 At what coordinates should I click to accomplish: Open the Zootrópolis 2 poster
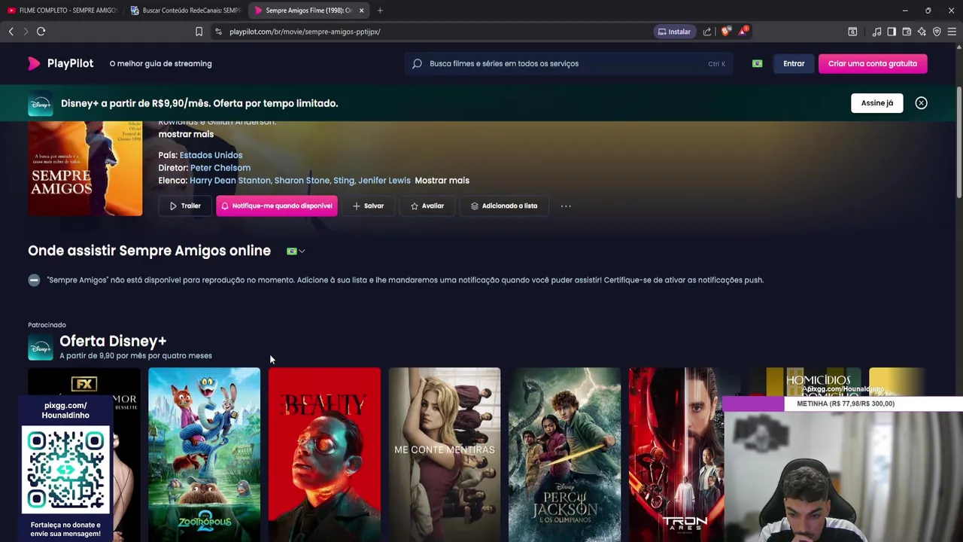[204, 455]
